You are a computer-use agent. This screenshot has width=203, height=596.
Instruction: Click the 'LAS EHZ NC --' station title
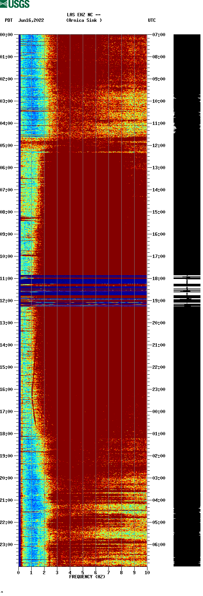(x=84, y=15)
